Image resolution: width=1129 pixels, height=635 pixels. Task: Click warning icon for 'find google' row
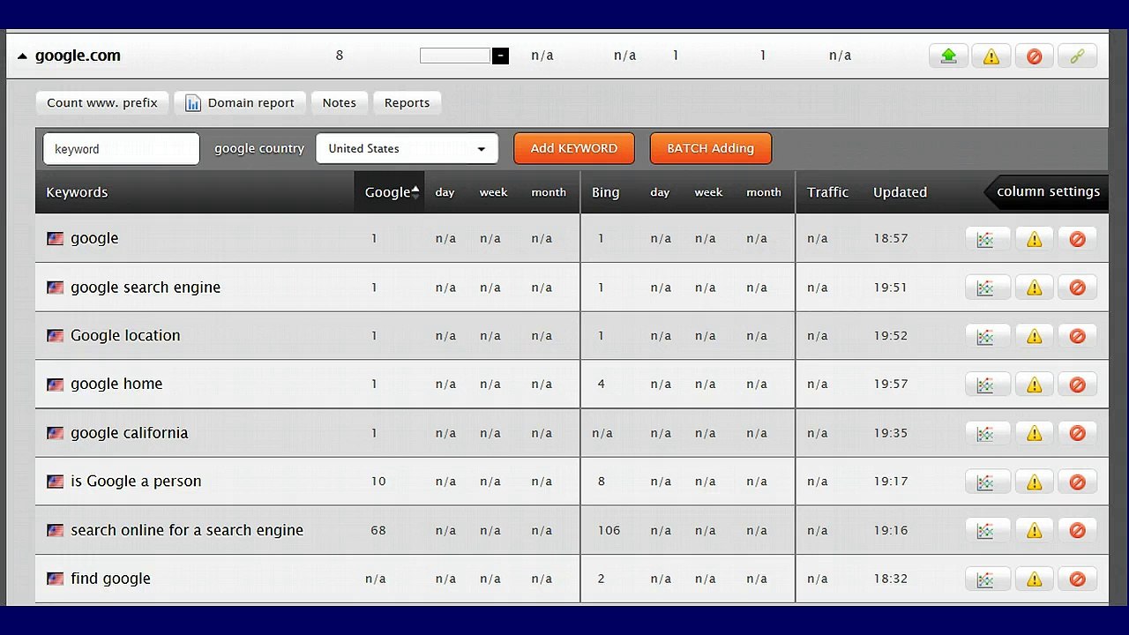coord(1034,579)
